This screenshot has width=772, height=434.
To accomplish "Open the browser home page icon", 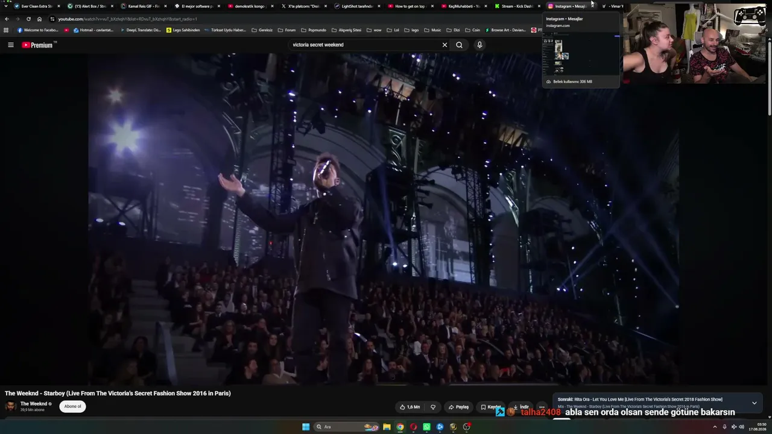I will [x=39, y=19].
